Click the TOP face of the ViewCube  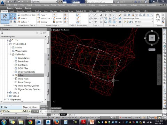click(152, 38)
